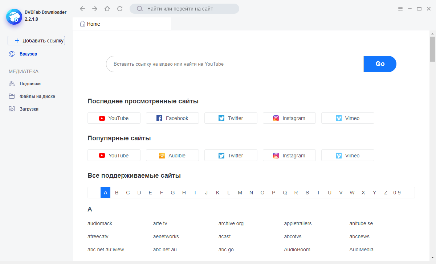Start the search with Go button
This screenshot has height=264, width=436.
tap(380, 64)
